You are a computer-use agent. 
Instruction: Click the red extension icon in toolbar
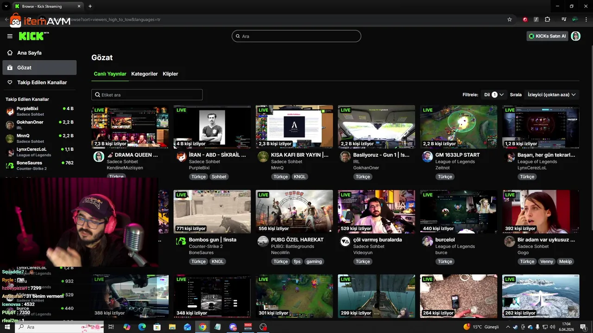click(525, 19)
